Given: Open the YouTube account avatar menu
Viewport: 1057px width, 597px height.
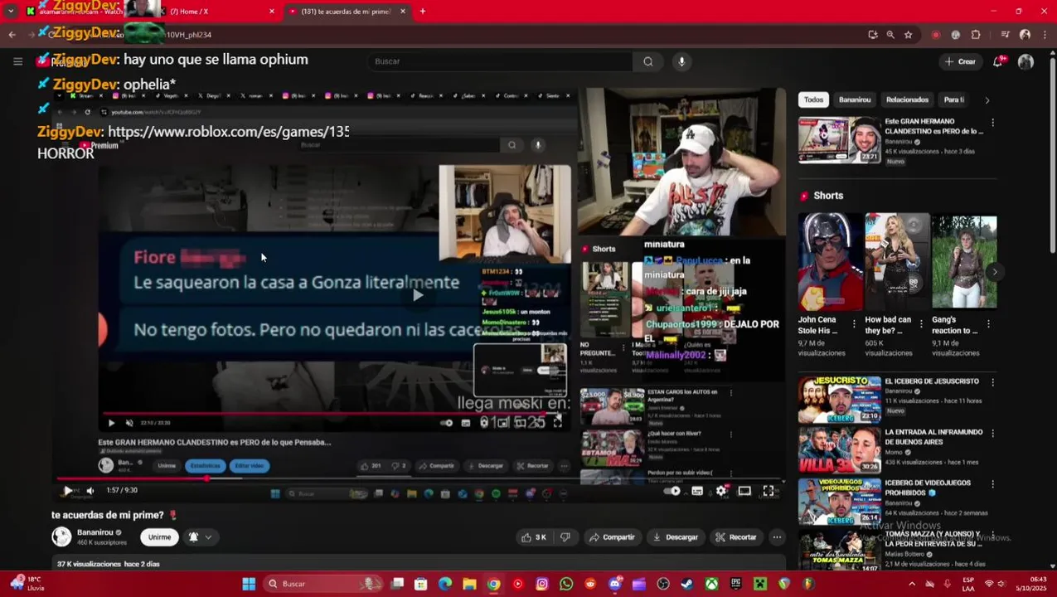Looking at the screenshot, I should tap(1025, 61).
